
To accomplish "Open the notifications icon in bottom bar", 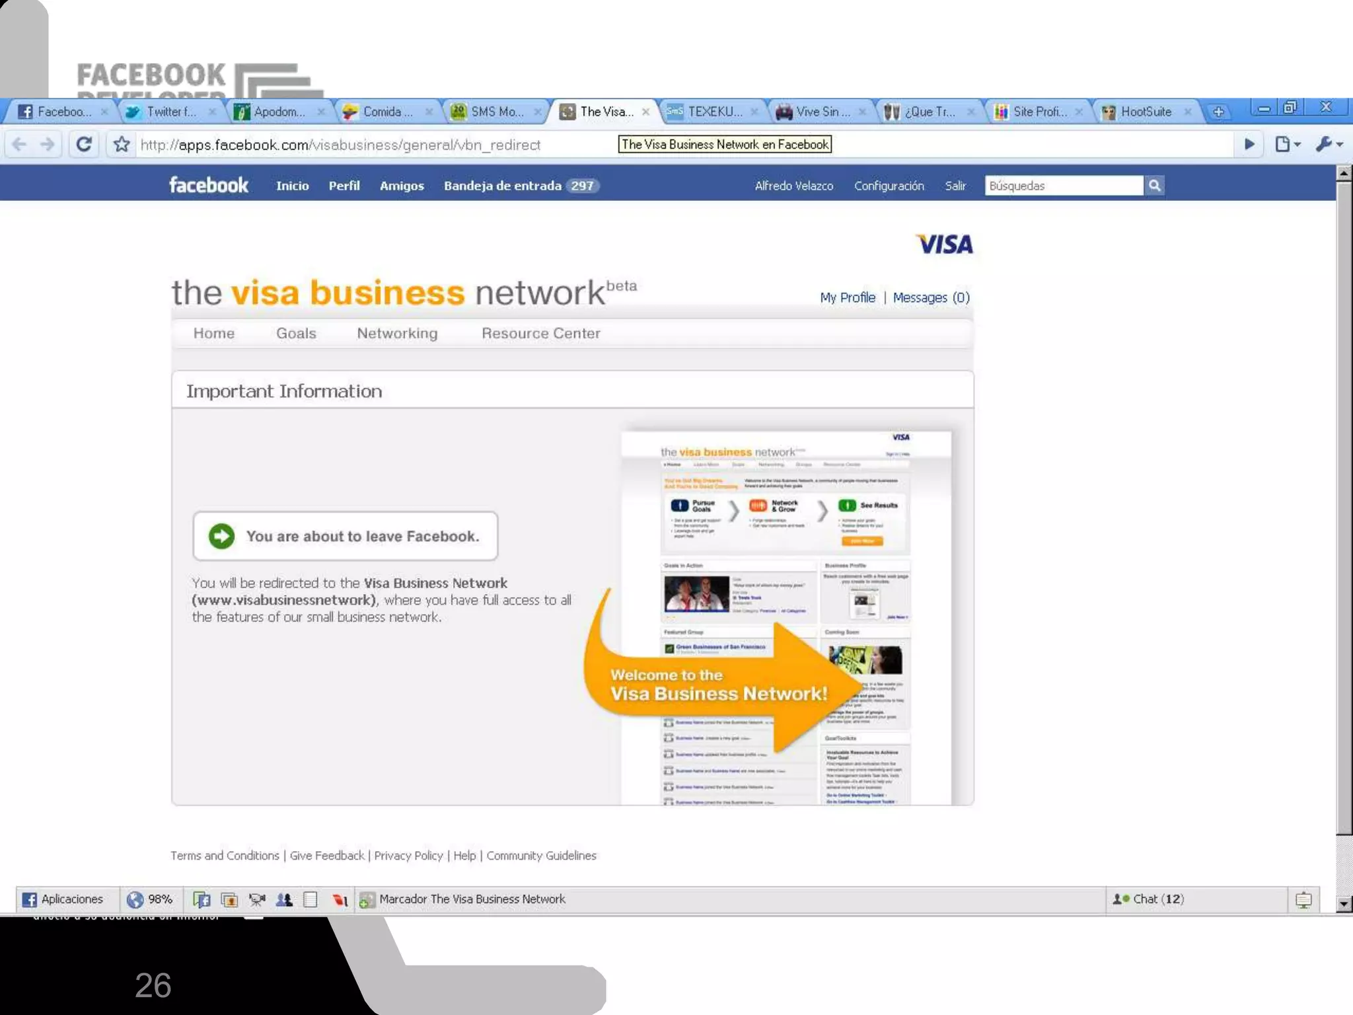I will coord(1303,899).
